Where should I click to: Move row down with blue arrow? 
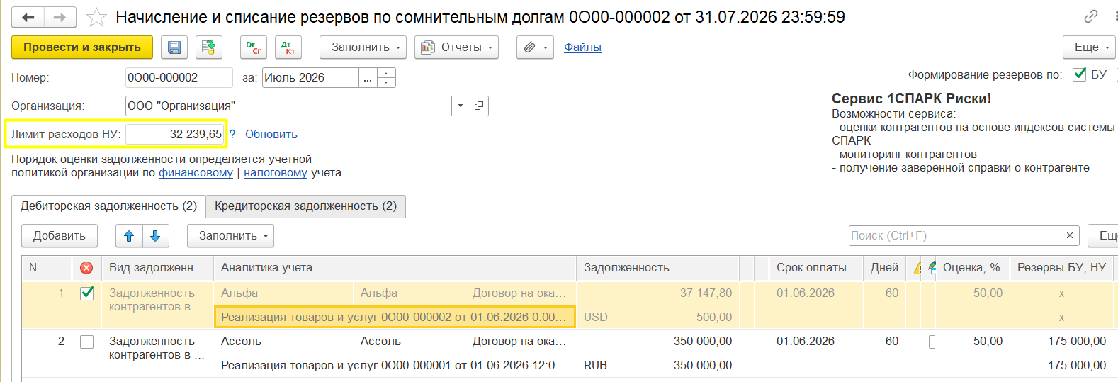point(155,236)
